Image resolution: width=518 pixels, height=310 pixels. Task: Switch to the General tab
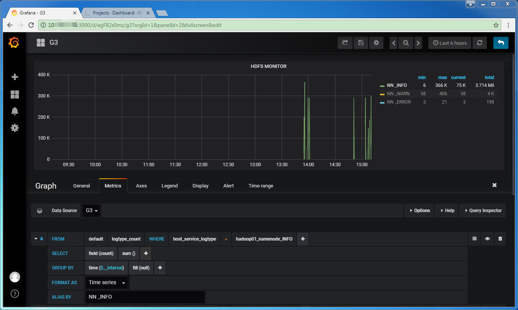click(x=82, y=186)
